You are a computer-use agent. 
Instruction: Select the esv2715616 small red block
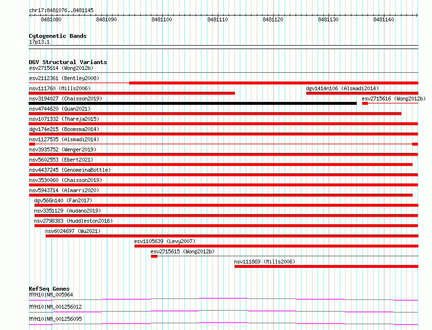click(365, 103)
